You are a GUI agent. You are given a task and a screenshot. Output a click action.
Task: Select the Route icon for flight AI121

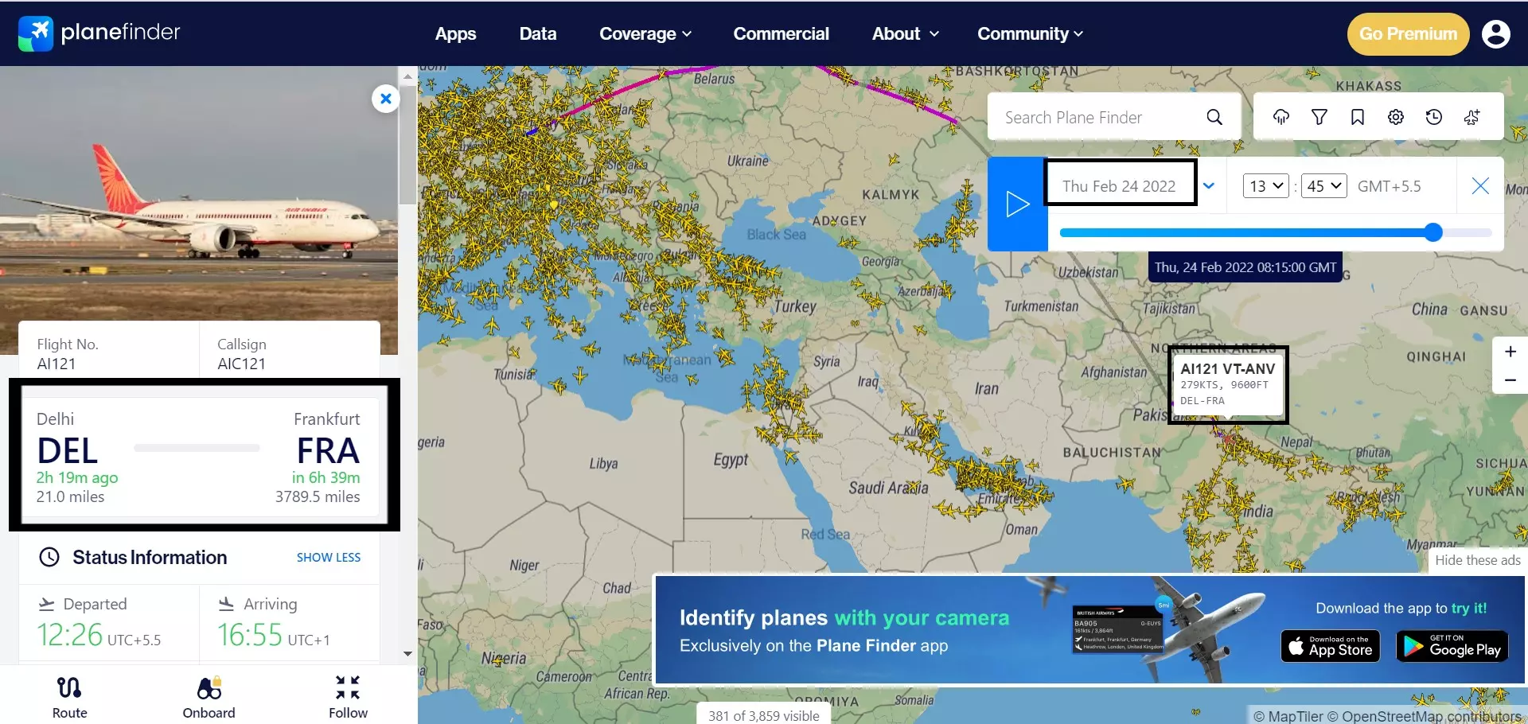pos(69,695)
